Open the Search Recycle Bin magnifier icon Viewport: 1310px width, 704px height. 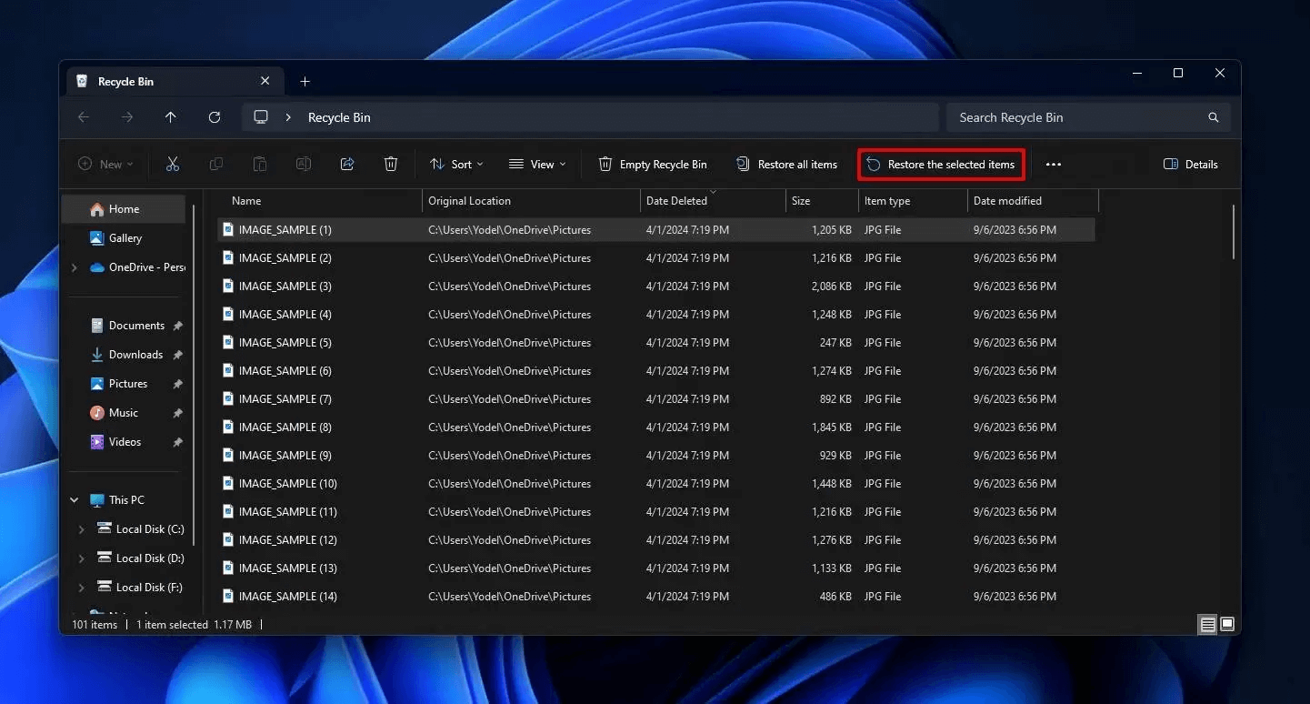pos(1213,116)
